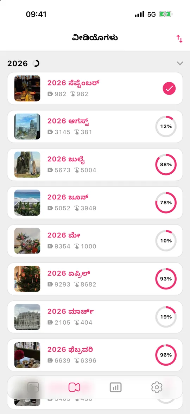
Task: Tap the sort arrows icon in header
Action: [x=179, y=39]
